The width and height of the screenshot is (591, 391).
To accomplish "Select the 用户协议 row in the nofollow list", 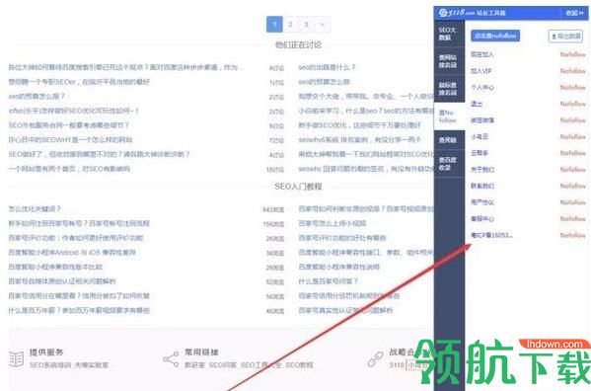I will (528, 202).
